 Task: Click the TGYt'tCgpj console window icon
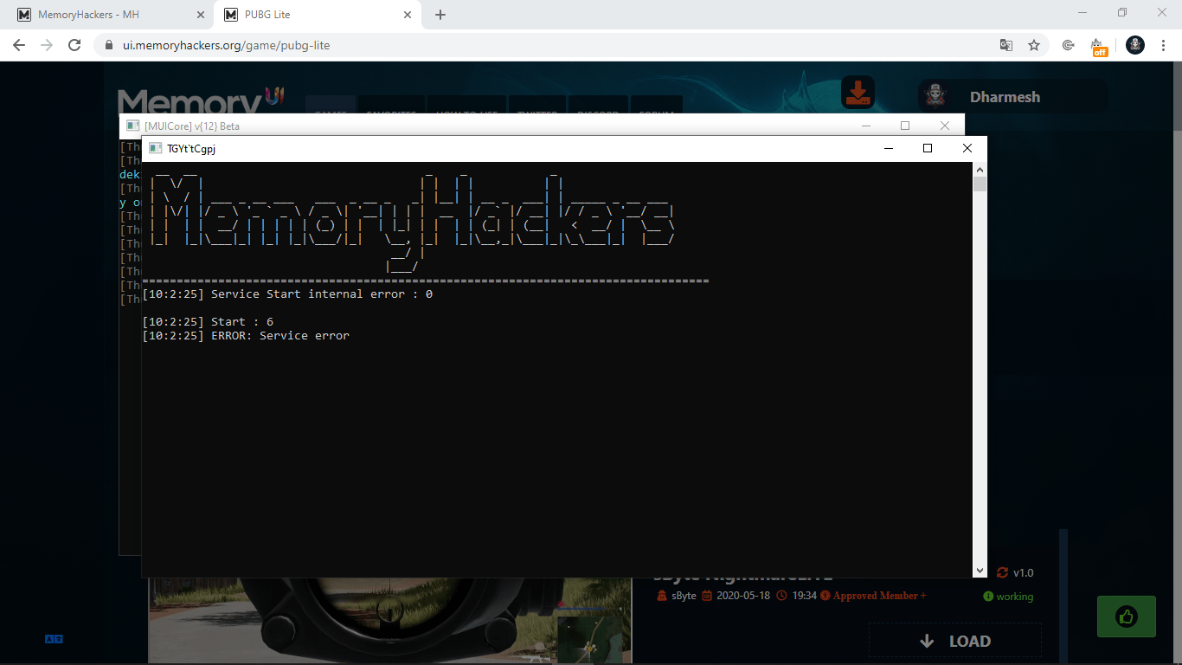click(x=155, y=148)
